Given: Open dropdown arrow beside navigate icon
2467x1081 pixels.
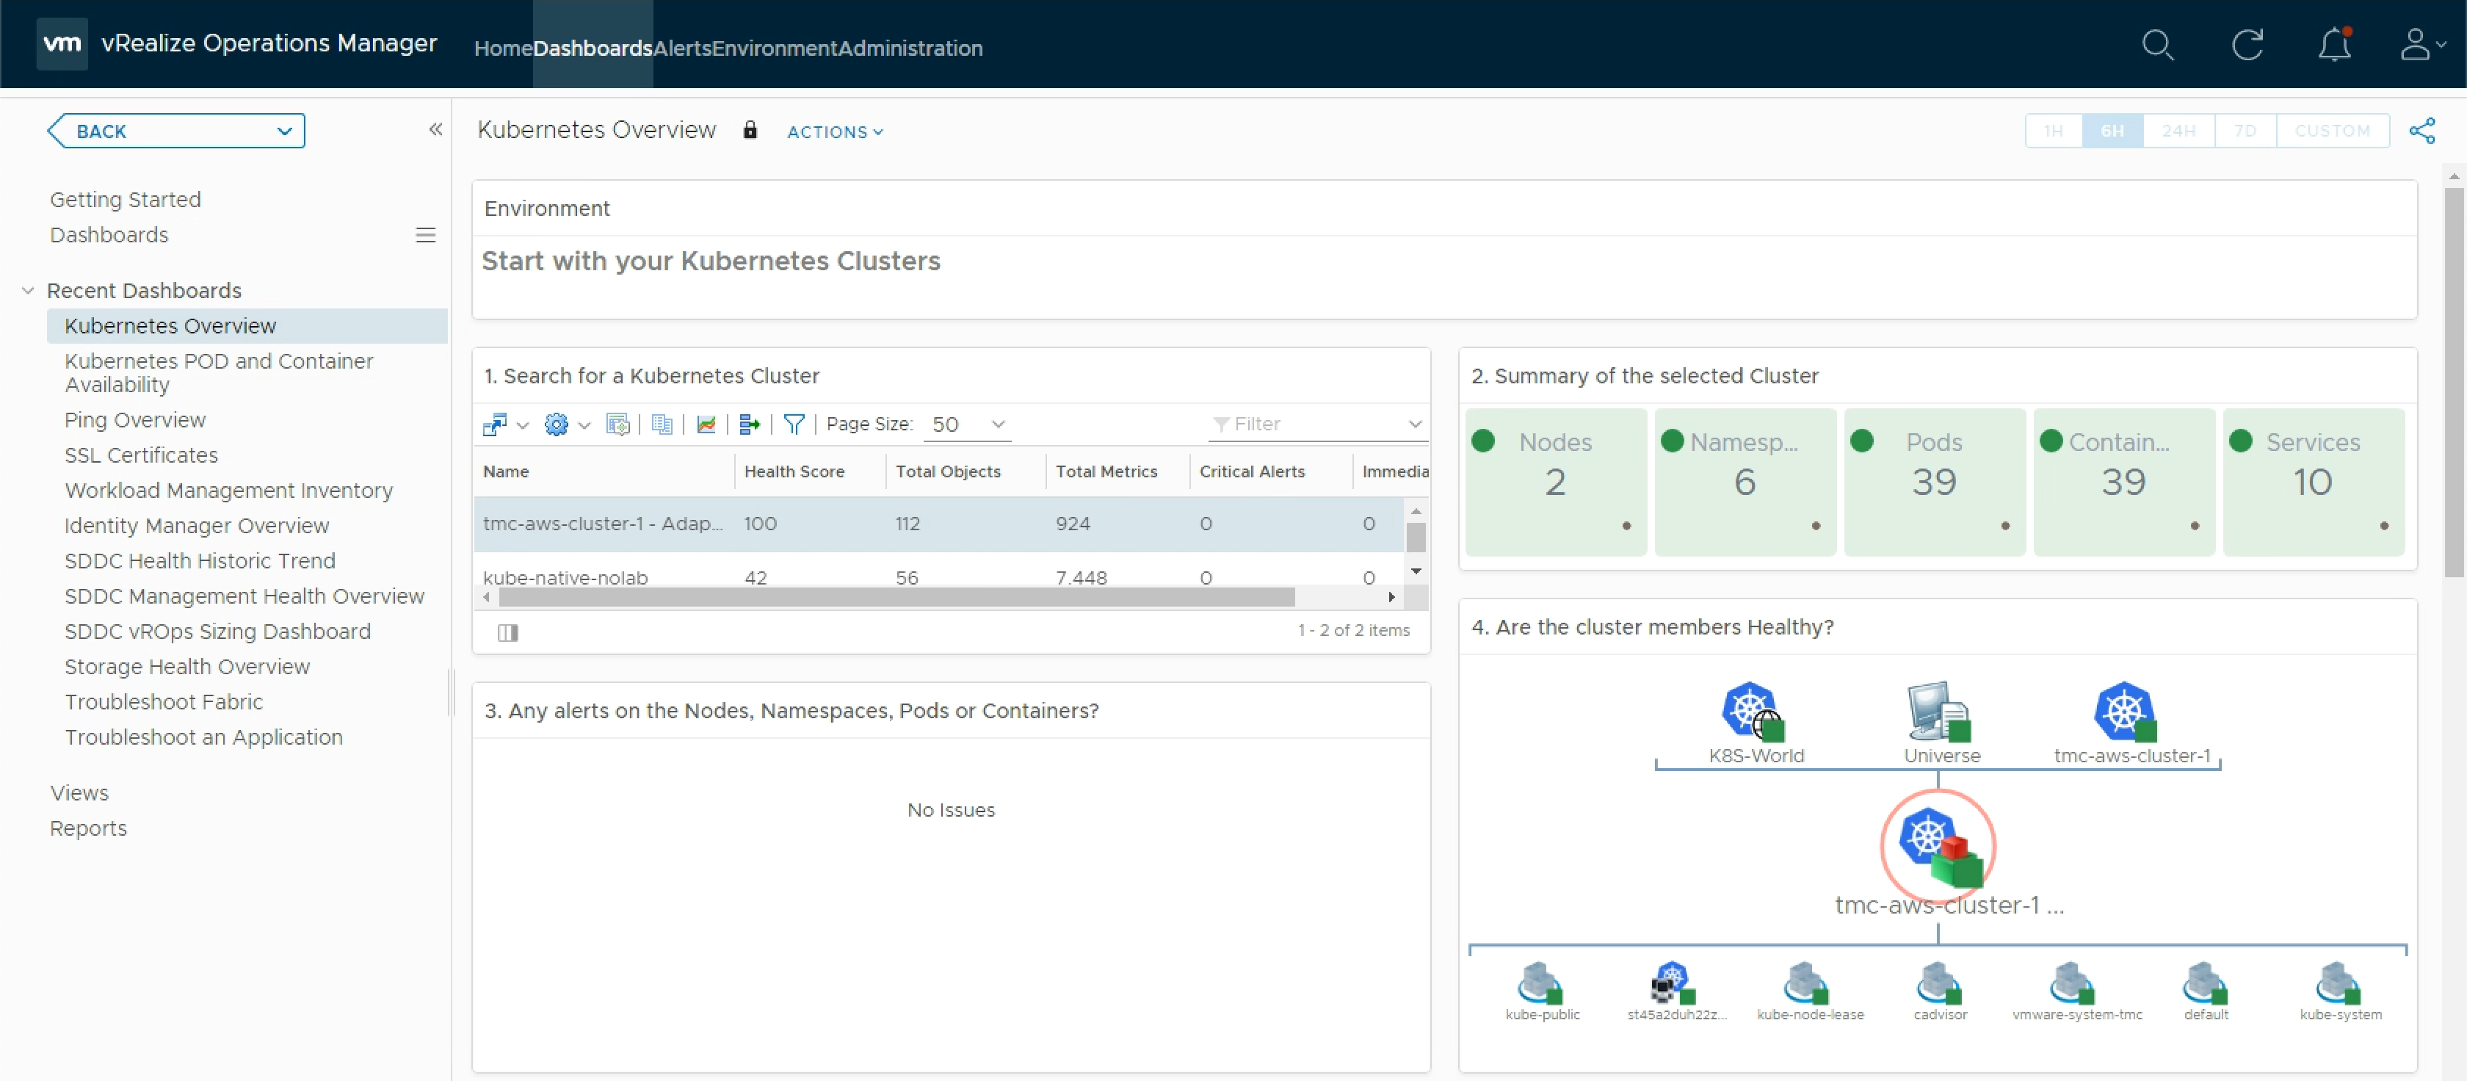Looking at the screenshot, I should tap(522, 425).
